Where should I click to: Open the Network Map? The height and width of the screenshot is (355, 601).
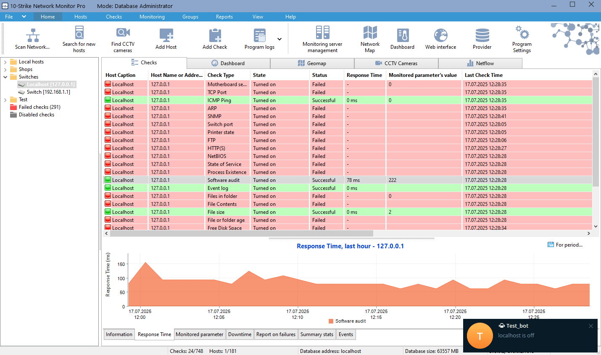point(370,39)
